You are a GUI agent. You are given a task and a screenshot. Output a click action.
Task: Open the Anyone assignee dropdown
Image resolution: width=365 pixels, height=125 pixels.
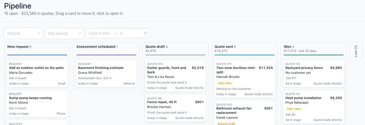24,33
